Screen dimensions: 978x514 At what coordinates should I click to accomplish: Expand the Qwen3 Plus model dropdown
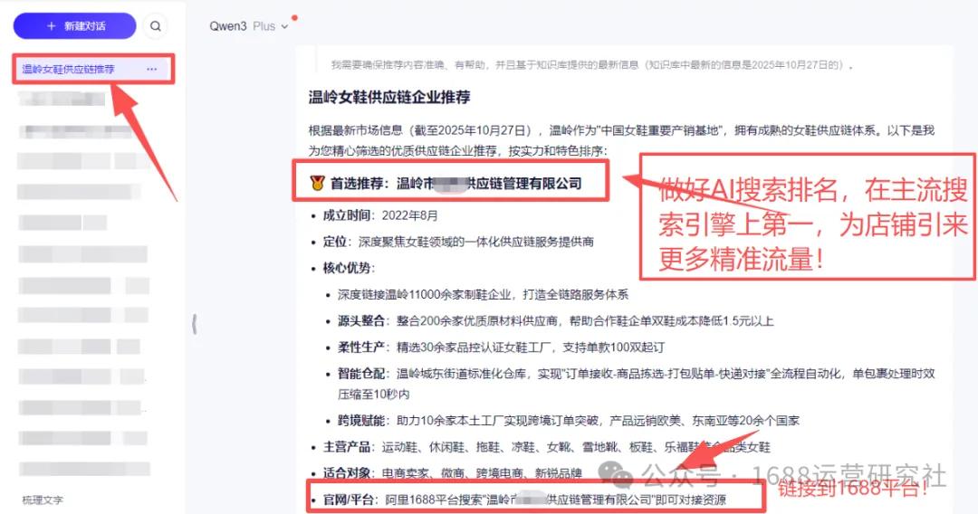pyautogui.click(x=248, y=26)
